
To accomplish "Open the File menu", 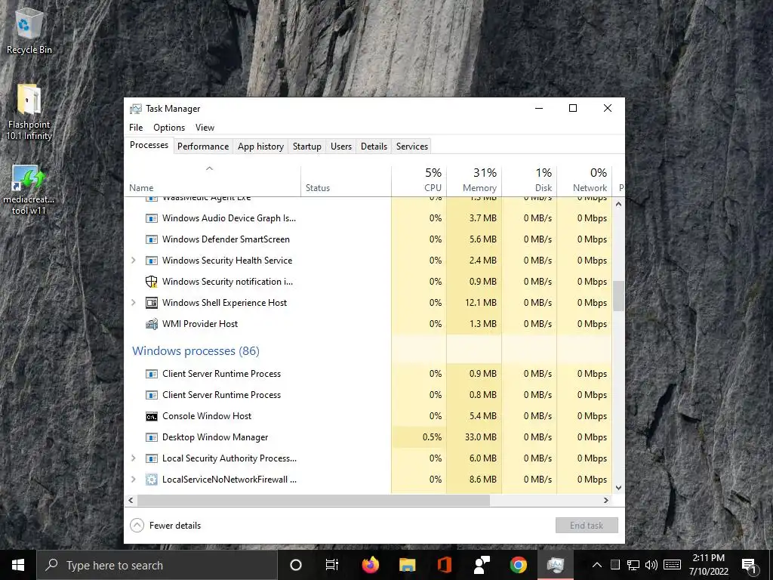I will tap(136, 128).
